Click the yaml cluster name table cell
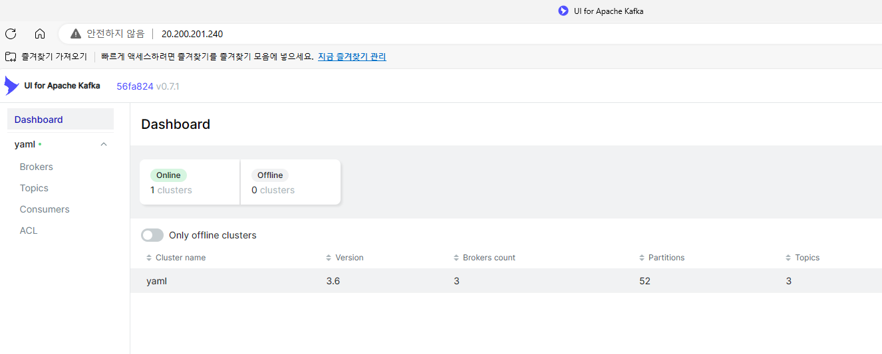Screen dimensions: 882x354 point(157,281)
